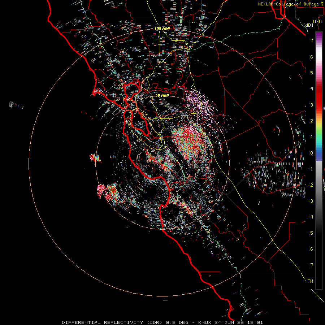
Task: Click the -4 tick label on scale
Action: coord(310,217)
